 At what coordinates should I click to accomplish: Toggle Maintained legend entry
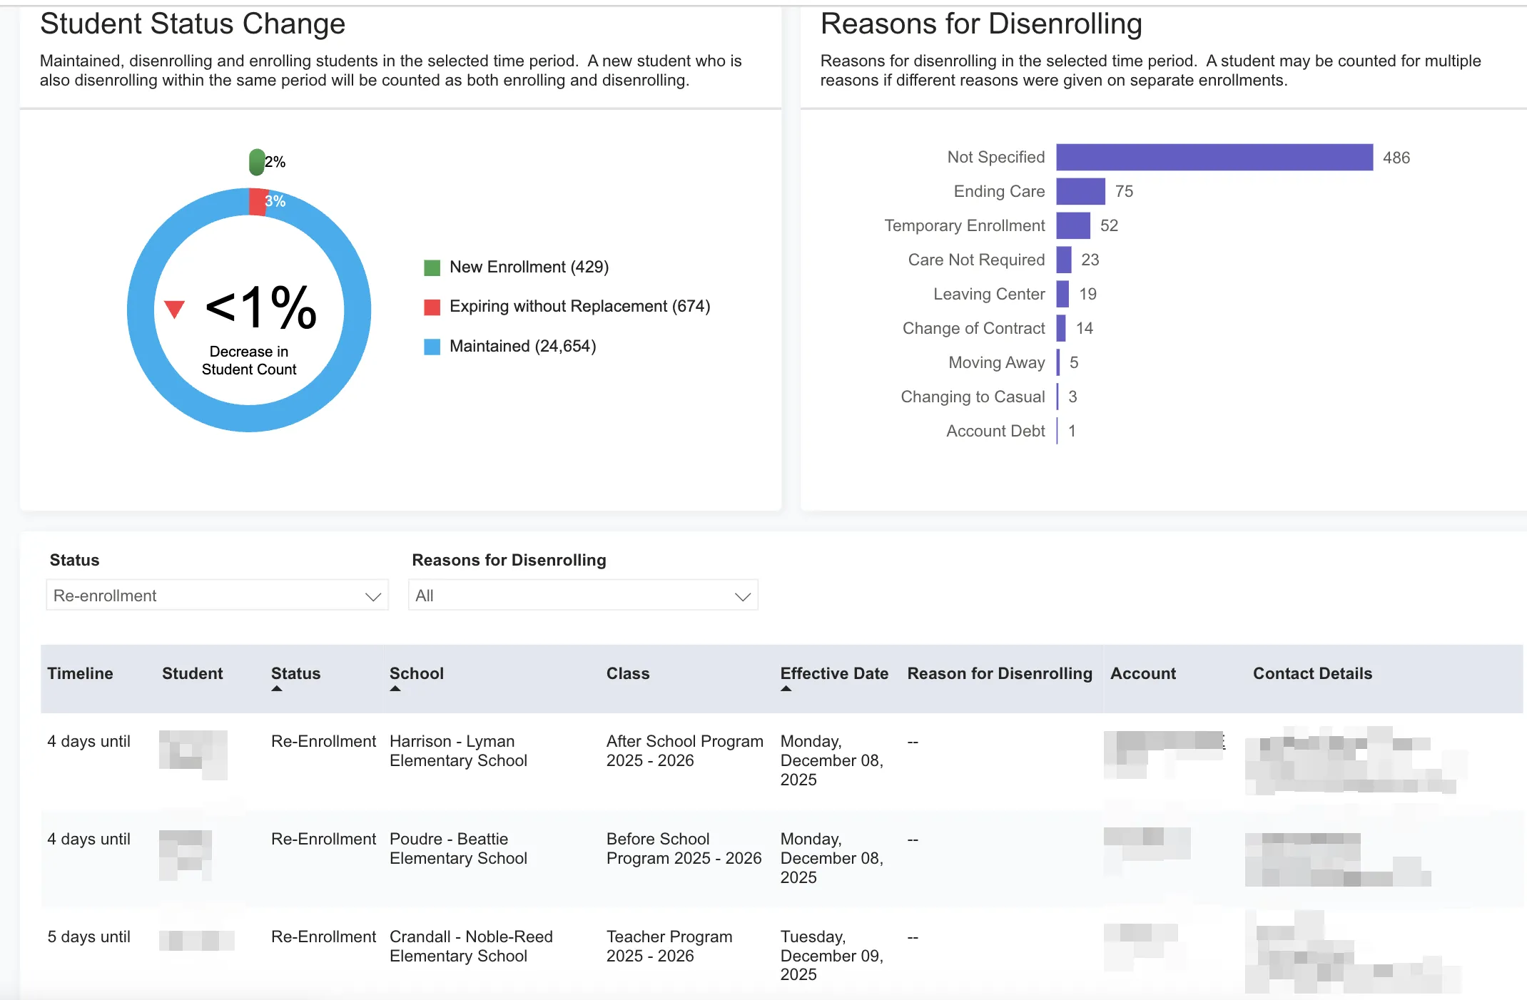tap(522, 347)
